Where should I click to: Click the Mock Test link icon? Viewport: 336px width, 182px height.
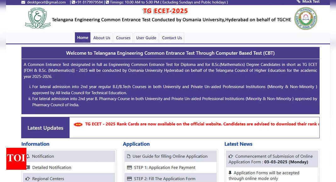pos(299,2)
